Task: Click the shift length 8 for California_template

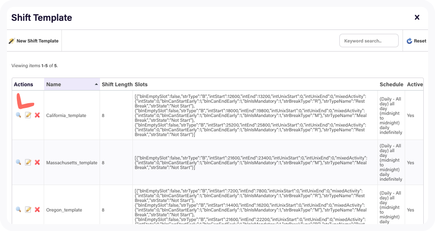Action: point(103,115)
